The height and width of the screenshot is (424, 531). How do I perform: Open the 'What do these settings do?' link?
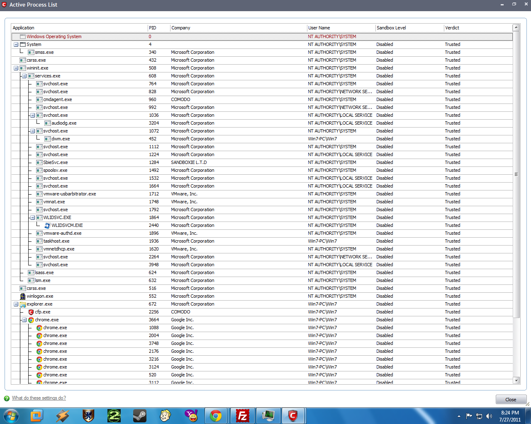(39, 398)
